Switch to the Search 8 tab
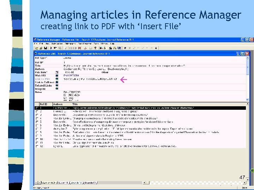 coord(63,183)
